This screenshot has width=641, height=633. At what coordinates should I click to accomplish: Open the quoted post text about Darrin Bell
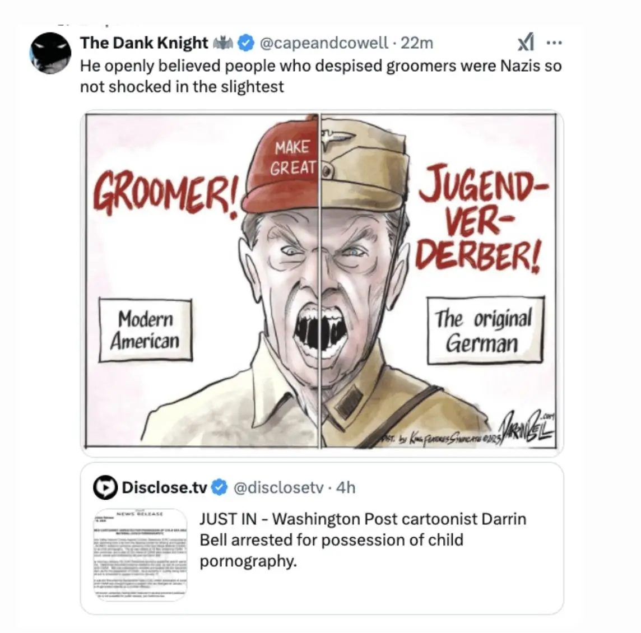363,540
